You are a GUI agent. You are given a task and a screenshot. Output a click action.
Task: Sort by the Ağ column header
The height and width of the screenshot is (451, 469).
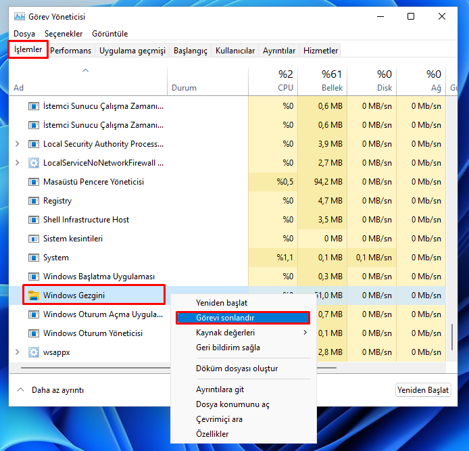coord(421,81)
